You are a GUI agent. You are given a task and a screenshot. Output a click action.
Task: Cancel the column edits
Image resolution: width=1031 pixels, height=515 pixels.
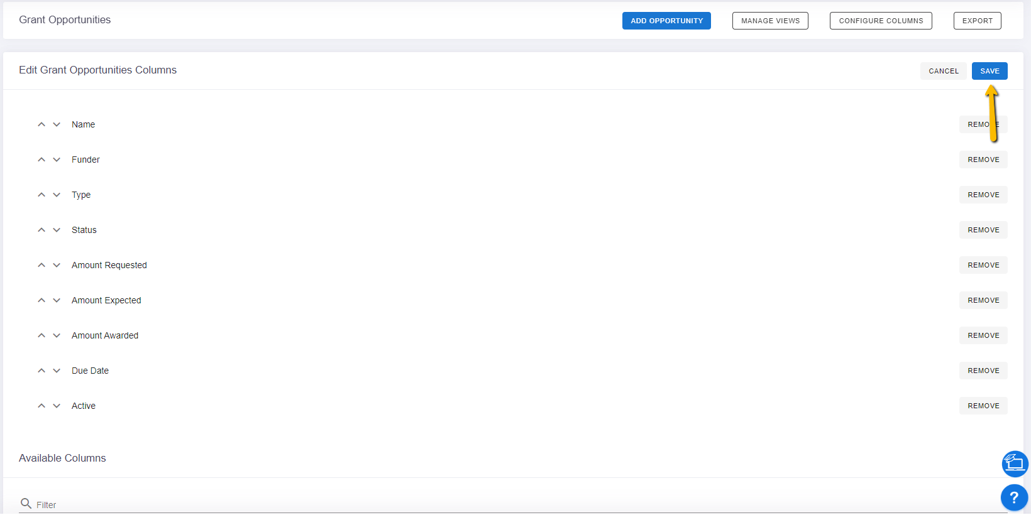point(944,71)
